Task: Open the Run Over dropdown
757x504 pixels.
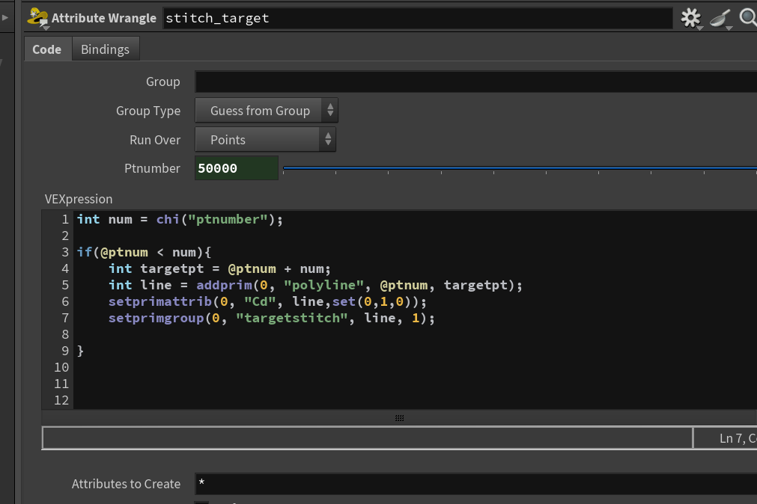Action: (265, 139)
